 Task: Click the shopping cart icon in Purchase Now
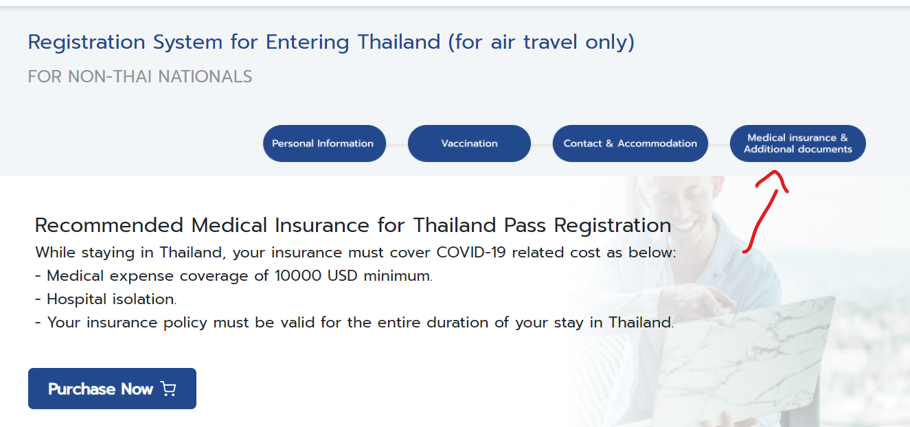(168, 389)
